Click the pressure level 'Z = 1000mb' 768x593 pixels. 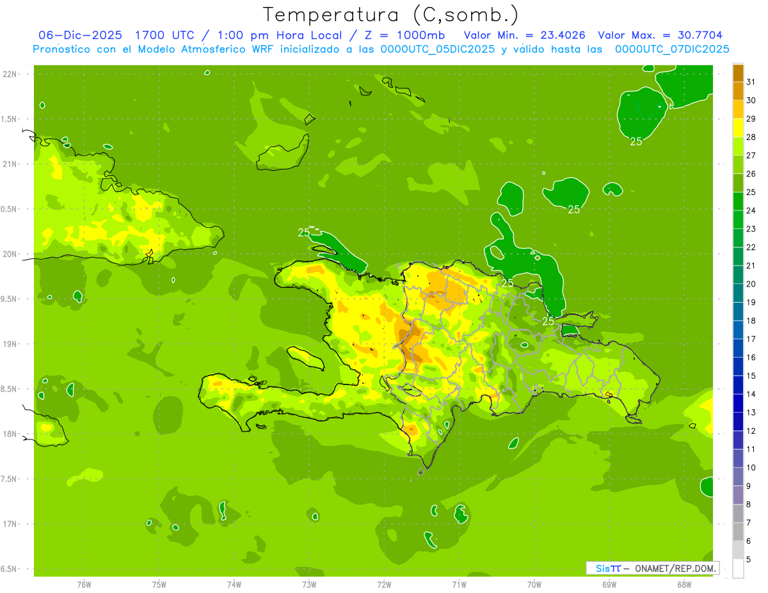click(403, 35)
